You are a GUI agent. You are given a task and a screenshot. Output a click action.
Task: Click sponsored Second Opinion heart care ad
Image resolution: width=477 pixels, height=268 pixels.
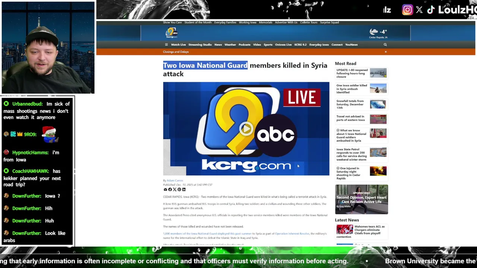pyautogui.click(x=361, y=199)
